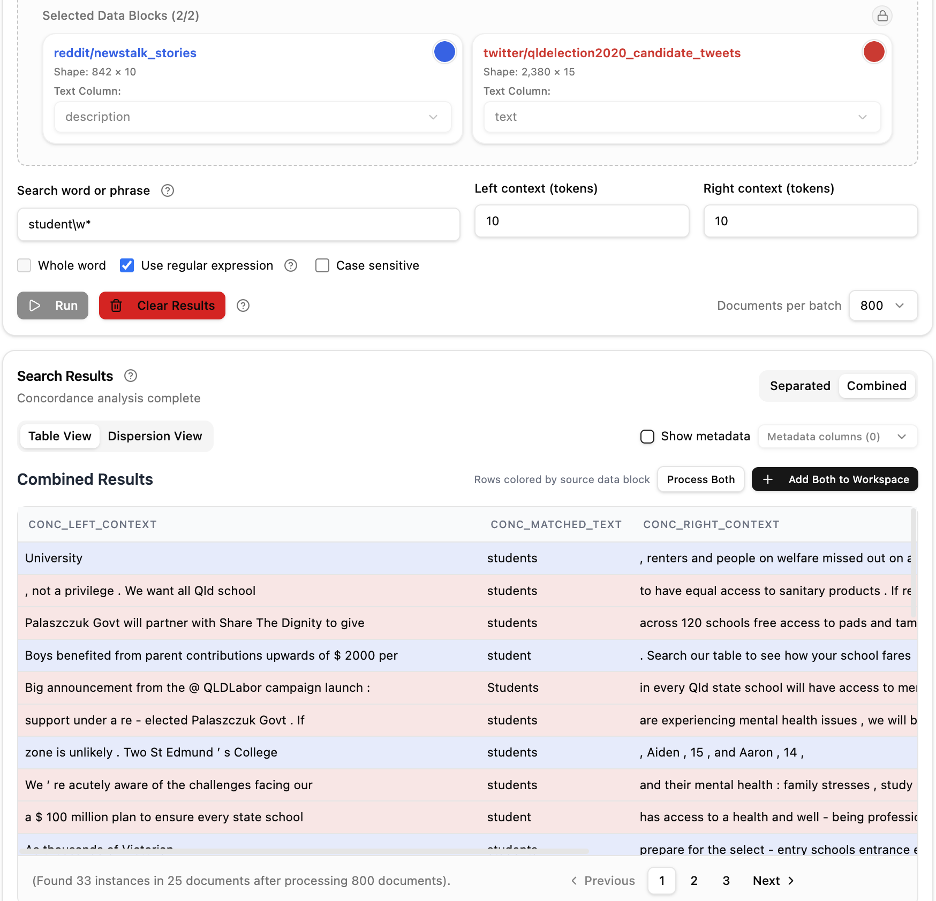Viewport: 936px width, 901px height.
Task: Click the Next page button
Action: tap(773, 881)
